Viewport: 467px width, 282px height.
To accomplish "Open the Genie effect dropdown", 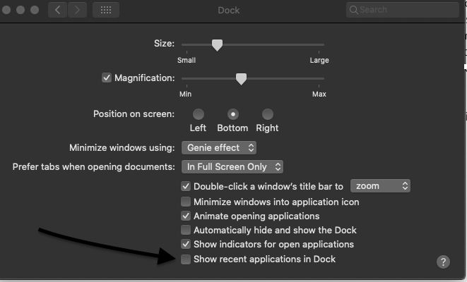I will (219, 148).
